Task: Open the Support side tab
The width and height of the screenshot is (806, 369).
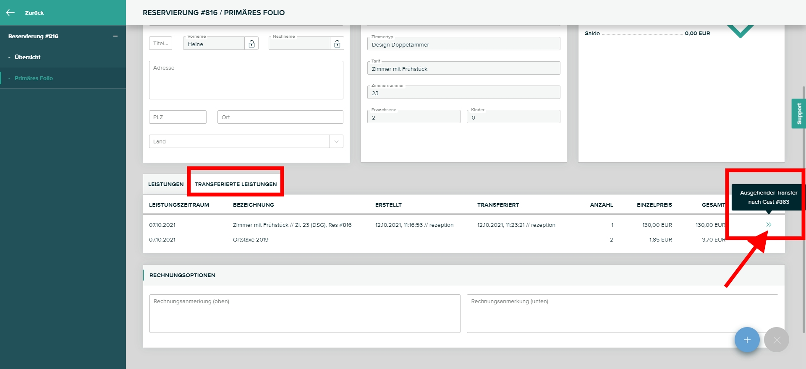Action: pos(799,114)
